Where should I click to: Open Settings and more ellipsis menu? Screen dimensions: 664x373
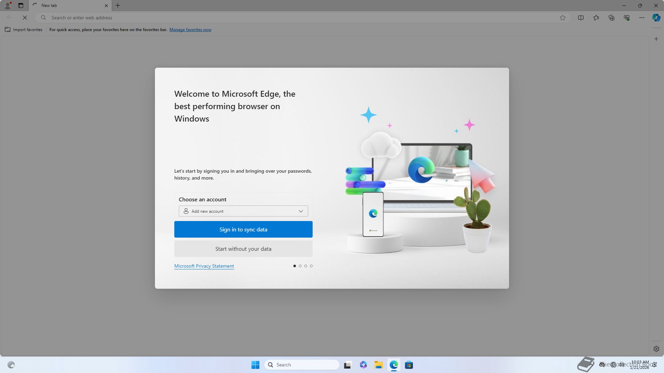(x=642, y=18)
